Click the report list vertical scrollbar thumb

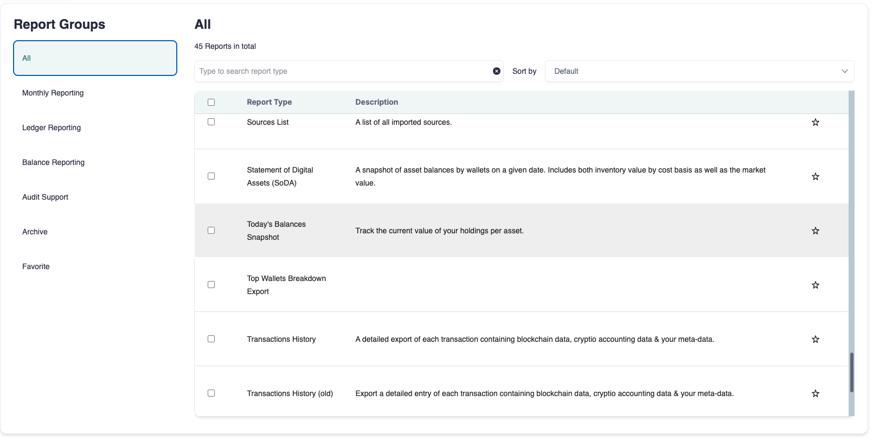coord(851,372)
